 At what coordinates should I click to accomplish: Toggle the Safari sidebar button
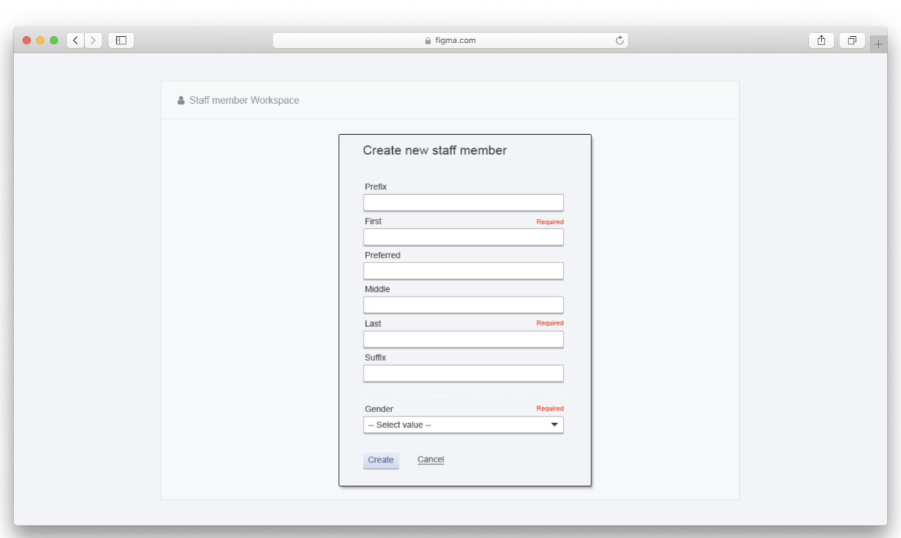pyautogui.click(x=121, y=40)
